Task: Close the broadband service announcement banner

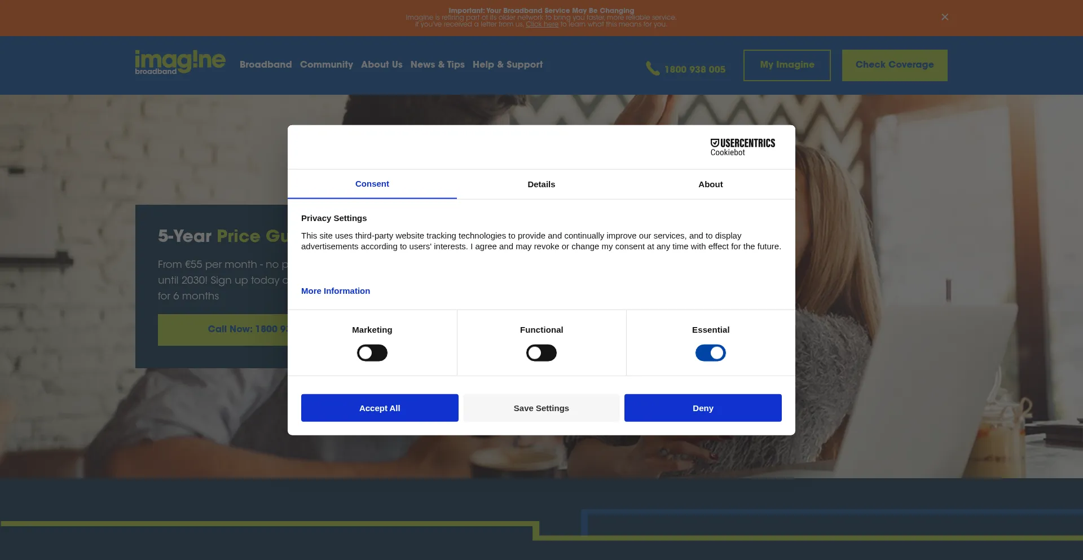Action: [x=944, y=17]
